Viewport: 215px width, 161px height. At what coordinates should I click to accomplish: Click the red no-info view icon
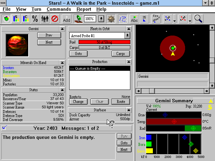54,18
